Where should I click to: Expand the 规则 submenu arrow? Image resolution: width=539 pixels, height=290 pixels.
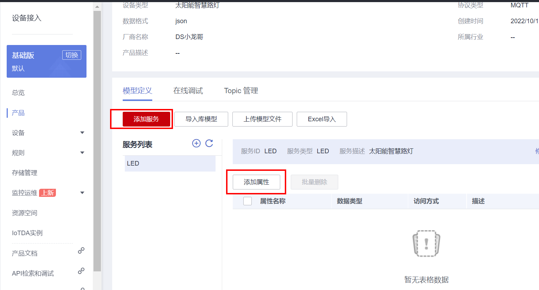(x=82, y=153)
